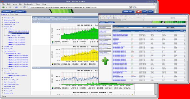Click the reload icon in the main Firefox toolbar

16,7
